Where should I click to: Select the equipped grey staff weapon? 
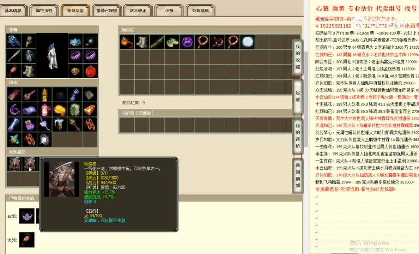[14, 56]
